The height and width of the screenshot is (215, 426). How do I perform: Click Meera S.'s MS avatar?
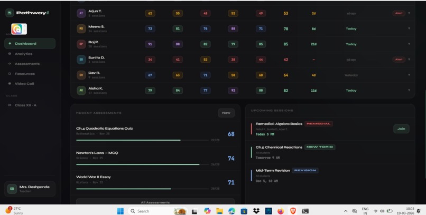81,28
